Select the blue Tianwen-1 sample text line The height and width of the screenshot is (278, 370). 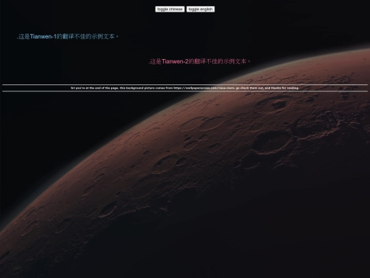pos(67,36)
